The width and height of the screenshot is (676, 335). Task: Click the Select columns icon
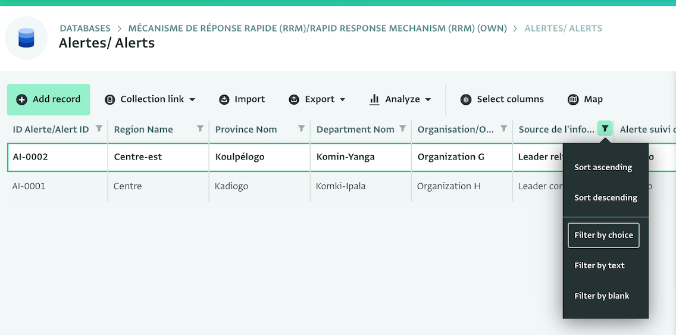coord(465,99)
